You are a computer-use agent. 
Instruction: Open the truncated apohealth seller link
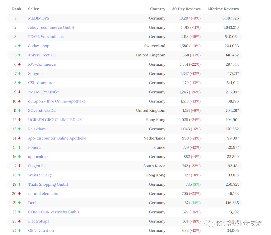[x=40, y=157]
